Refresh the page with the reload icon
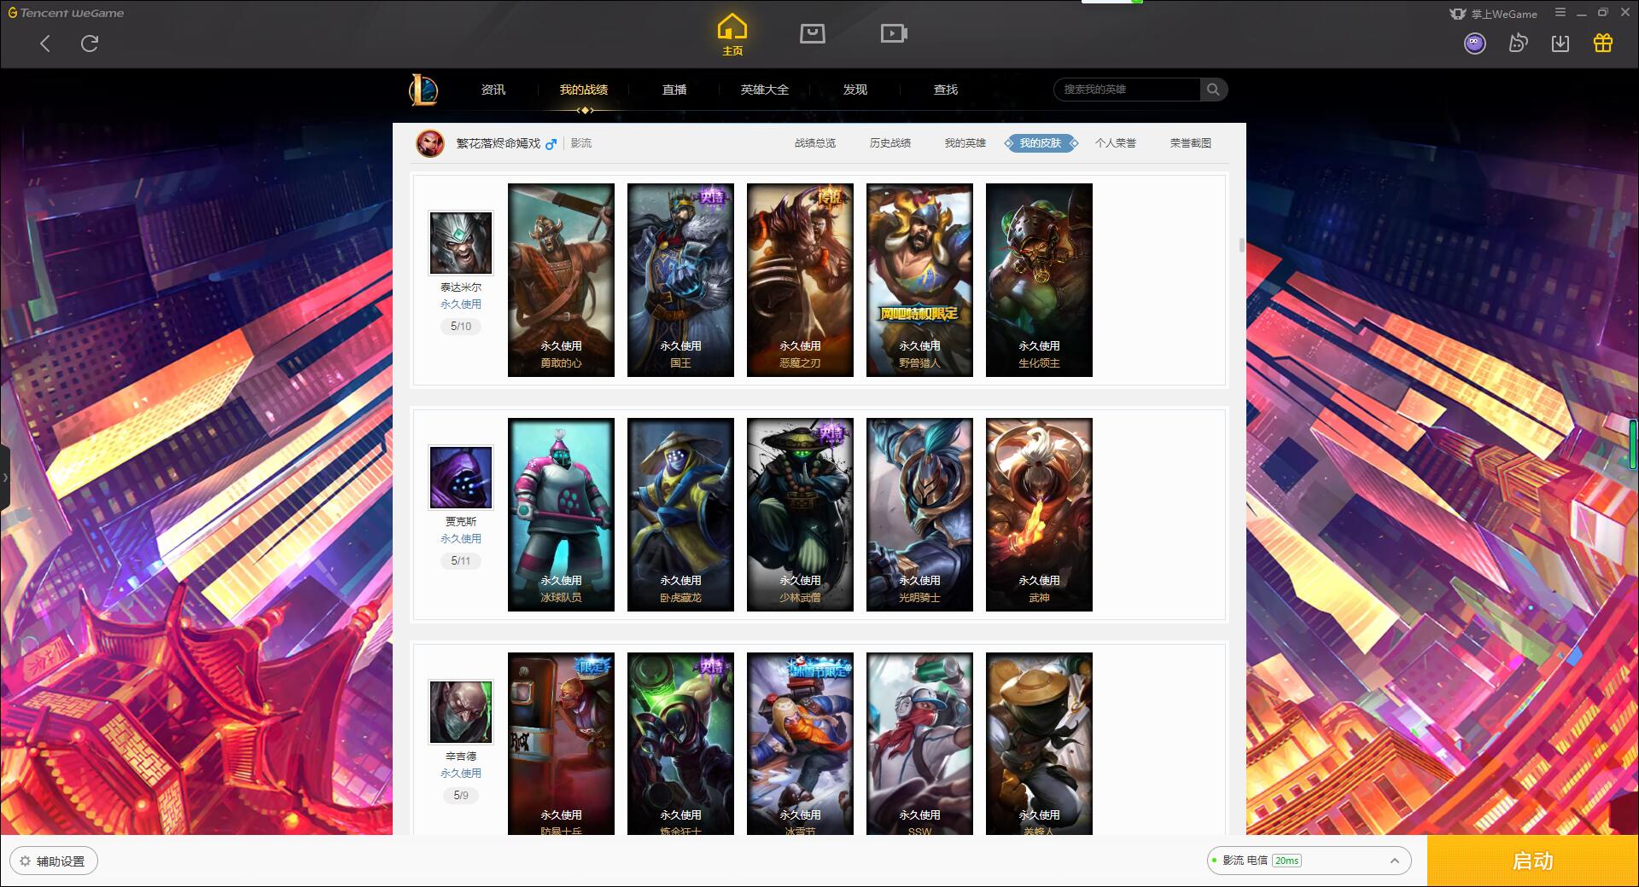The image size is (1639, 887). pyautogui.click(x=90, y=43)
